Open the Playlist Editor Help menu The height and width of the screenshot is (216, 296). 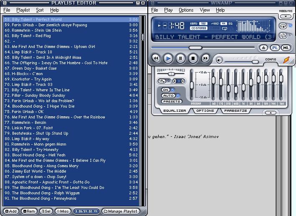pos(55,10)
